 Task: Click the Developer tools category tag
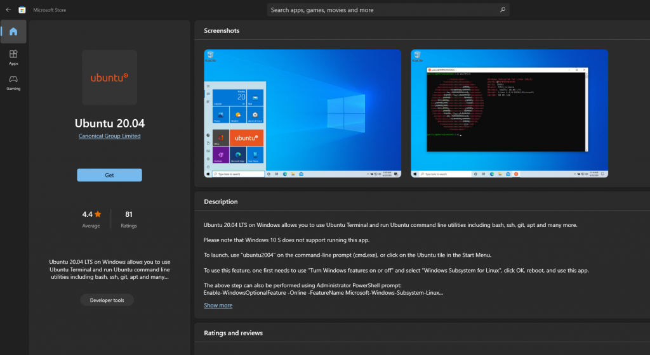click(107, 300)
